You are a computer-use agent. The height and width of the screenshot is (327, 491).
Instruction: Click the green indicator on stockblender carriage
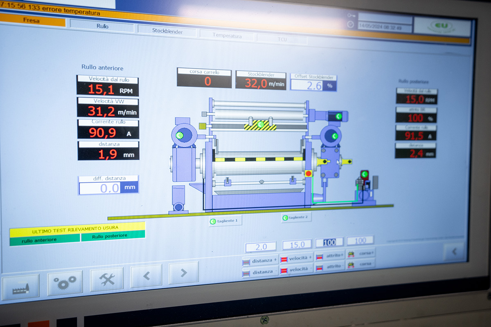260,124
